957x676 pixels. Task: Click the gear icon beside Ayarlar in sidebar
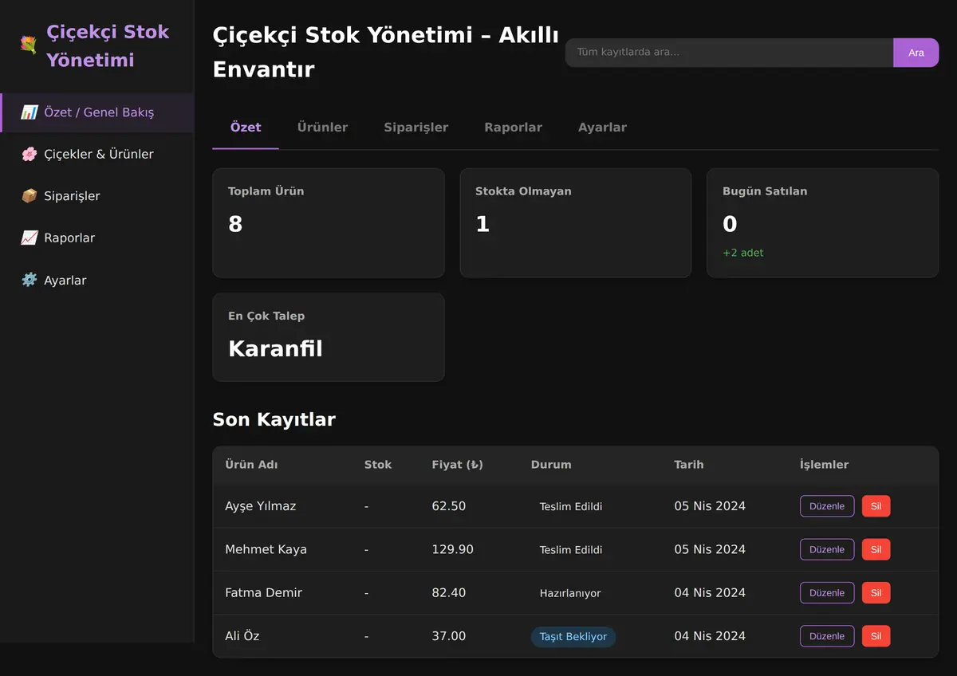[x=30, y=281]
